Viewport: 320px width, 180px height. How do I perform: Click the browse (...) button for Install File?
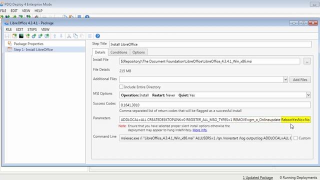(307, 61)
